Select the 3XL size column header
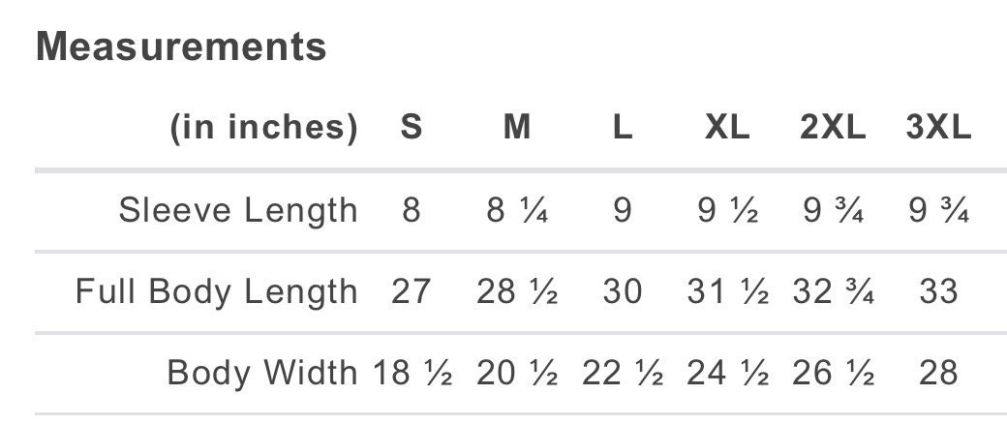Image resolution: width=1007 pixels, height=425 pixels. (938, 127)
